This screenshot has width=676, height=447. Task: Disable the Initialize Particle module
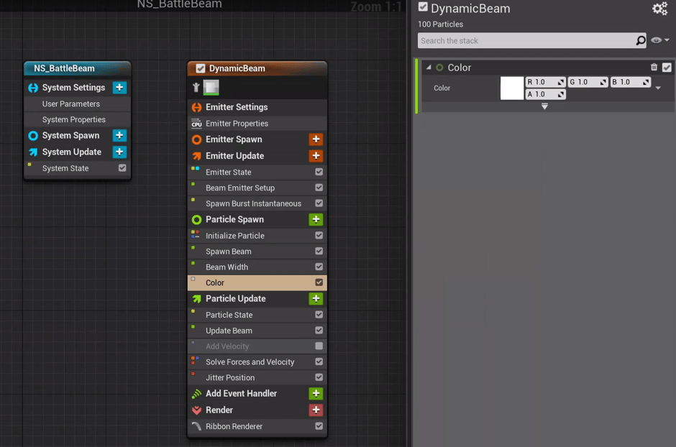[x=319, y=235]
